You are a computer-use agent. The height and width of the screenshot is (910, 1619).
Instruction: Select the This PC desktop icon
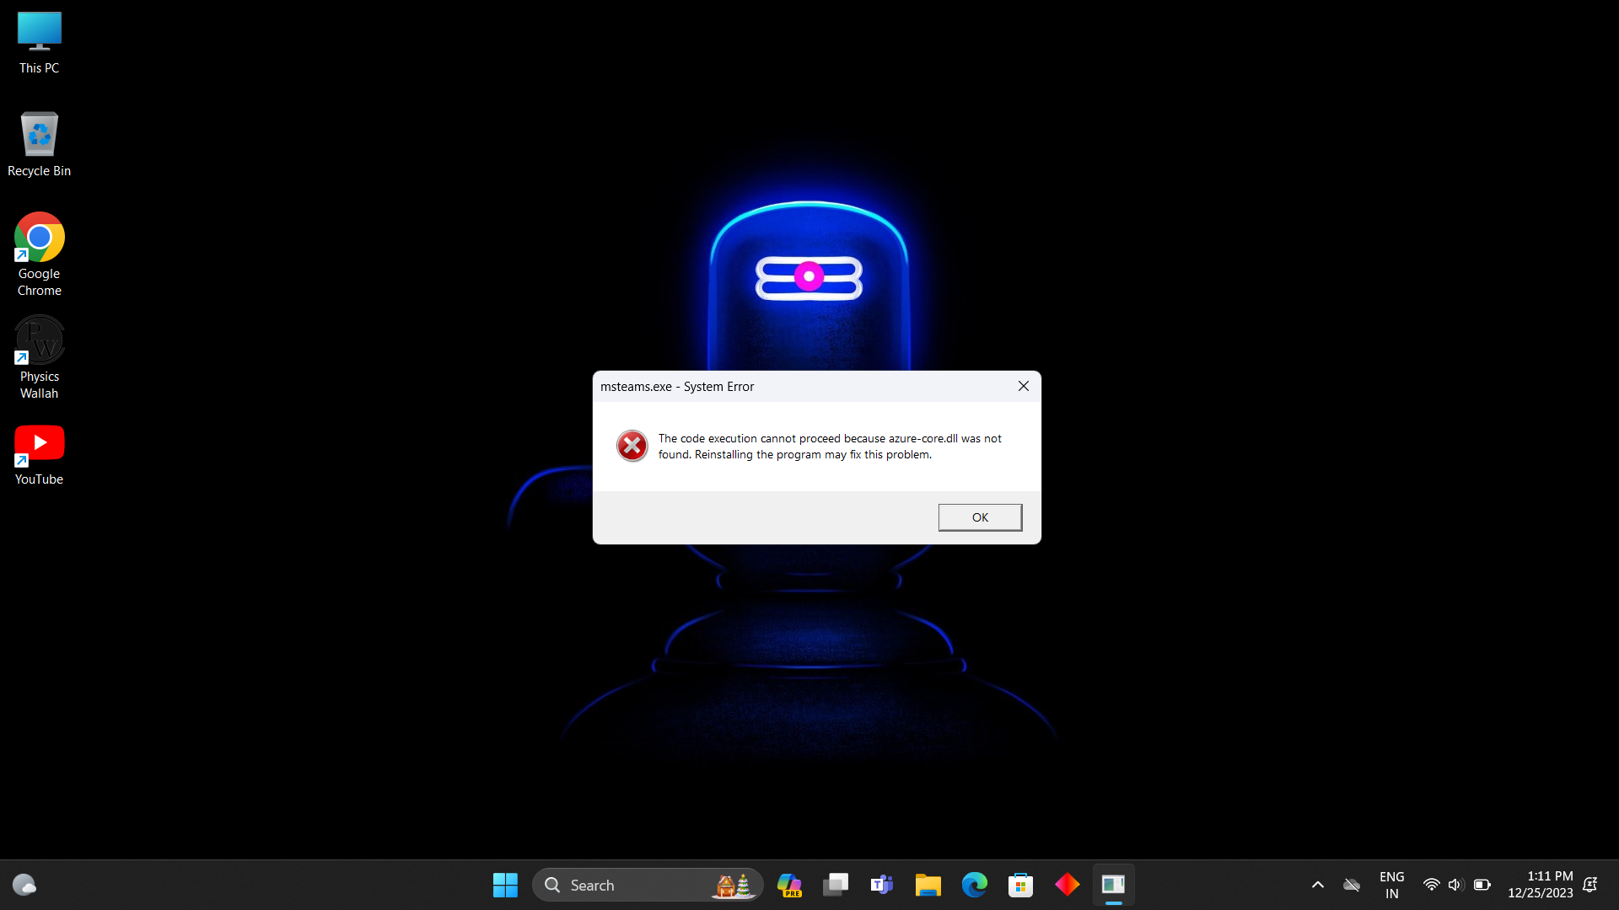click(40, 43)
